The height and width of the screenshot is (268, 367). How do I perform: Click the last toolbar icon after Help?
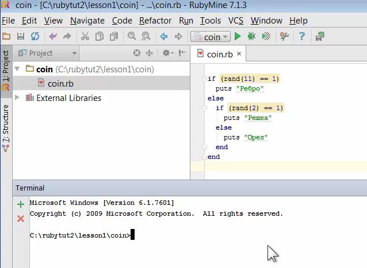(320, 36)
